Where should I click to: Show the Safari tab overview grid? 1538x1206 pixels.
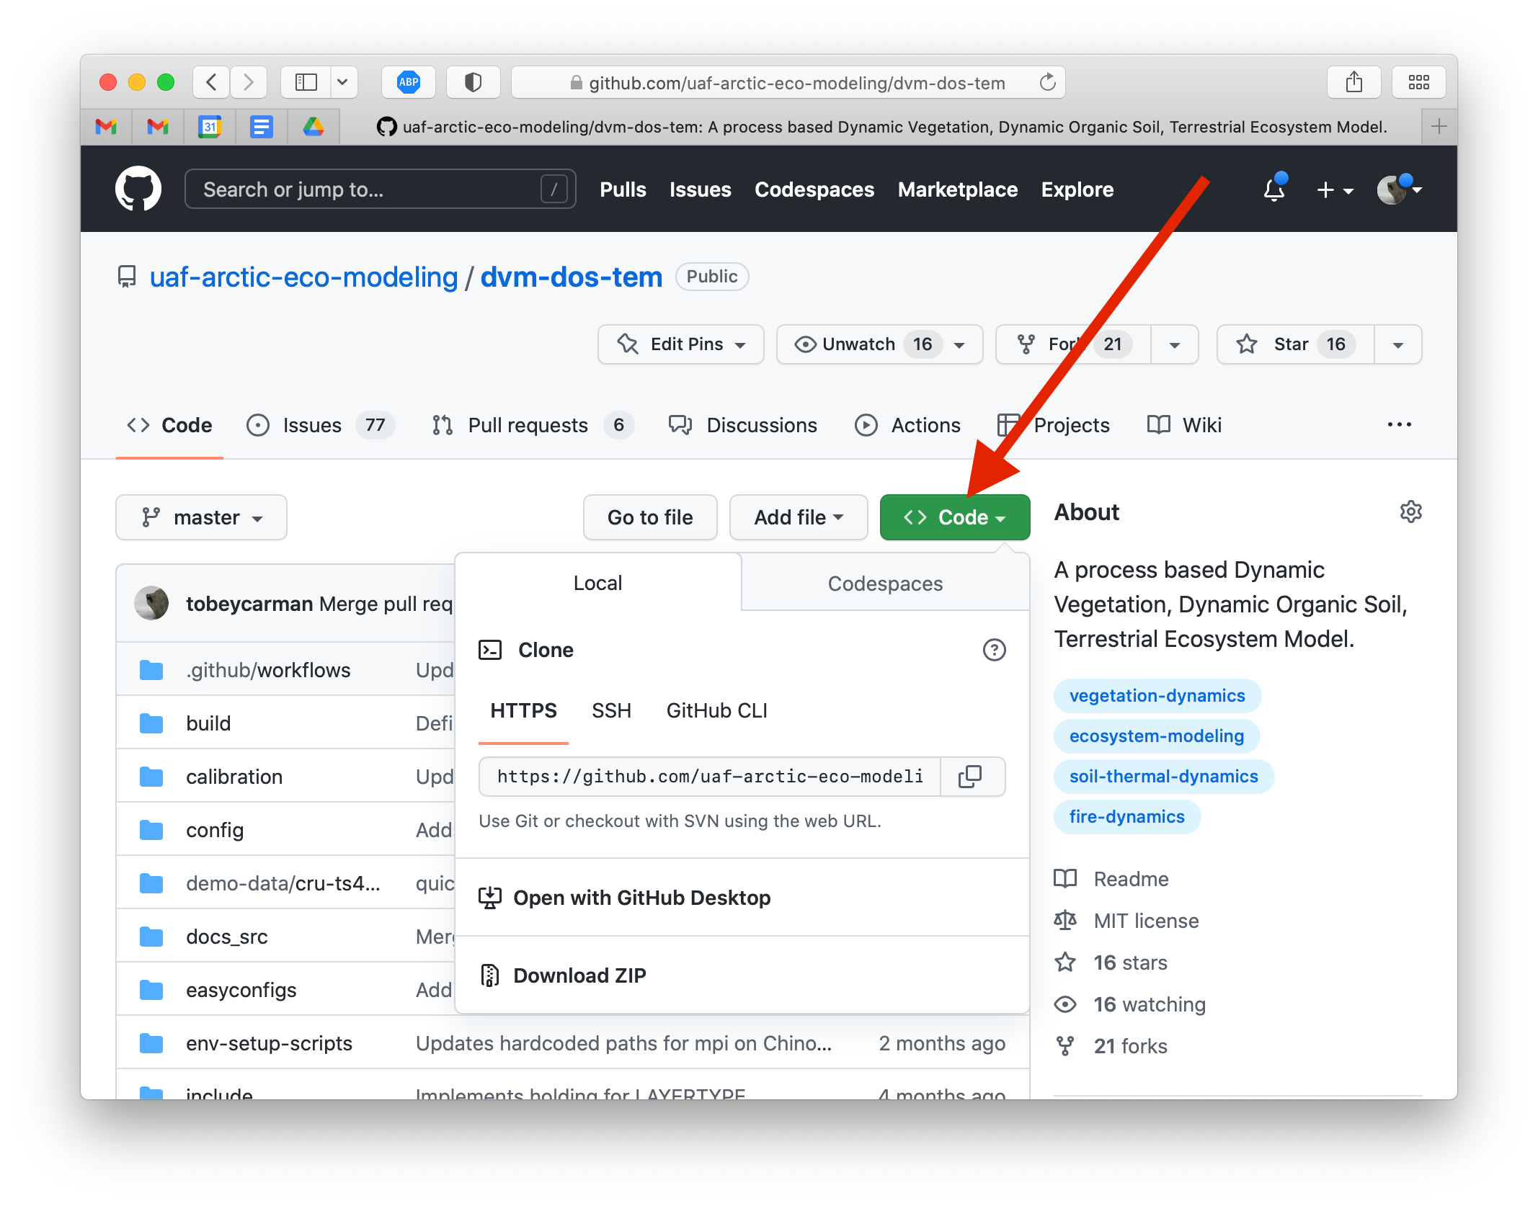click(1418, 82)
